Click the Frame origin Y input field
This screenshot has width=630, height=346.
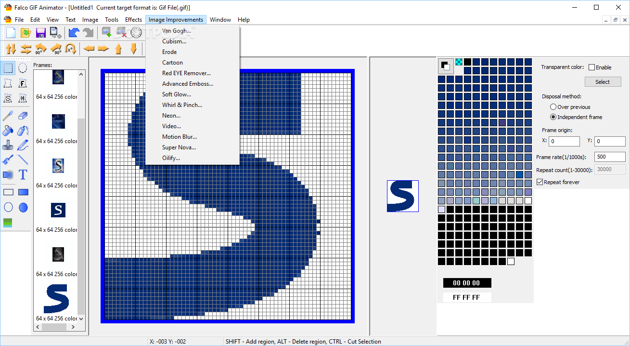click(x=610, y=141)
